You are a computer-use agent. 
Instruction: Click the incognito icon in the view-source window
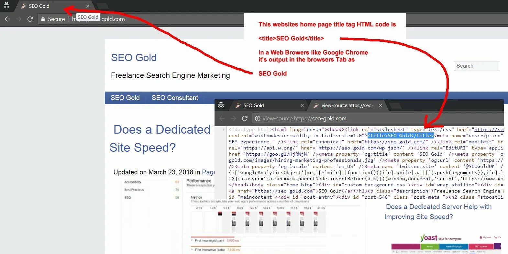pyautogui.click(x=221, y=105)
